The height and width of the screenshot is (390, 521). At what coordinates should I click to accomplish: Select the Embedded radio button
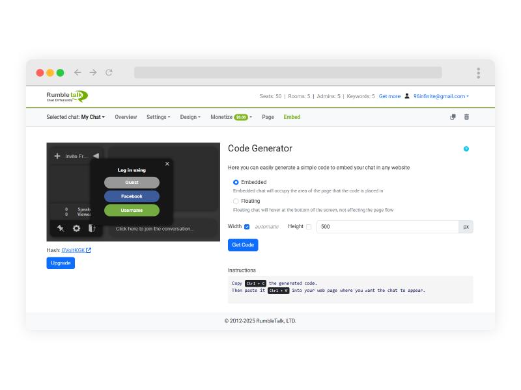click(235, 183)
